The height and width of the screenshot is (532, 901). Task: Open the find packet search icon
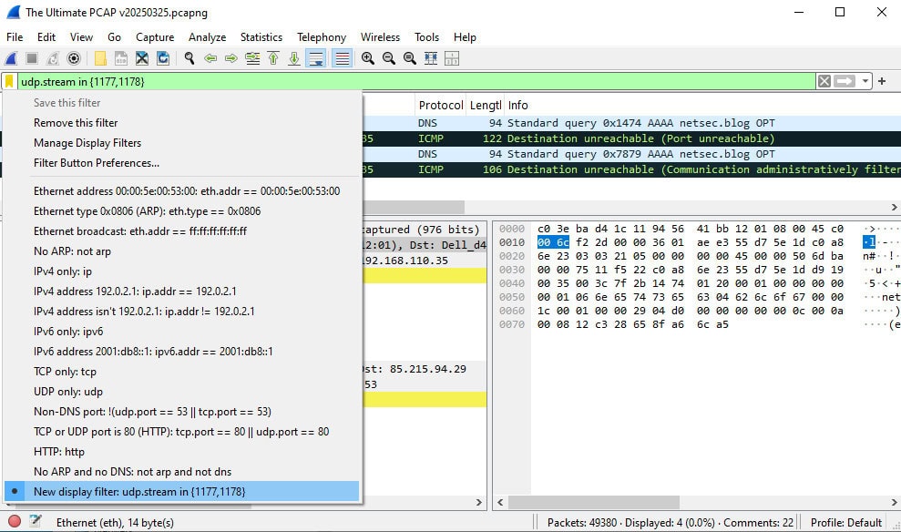coord(188,57)
